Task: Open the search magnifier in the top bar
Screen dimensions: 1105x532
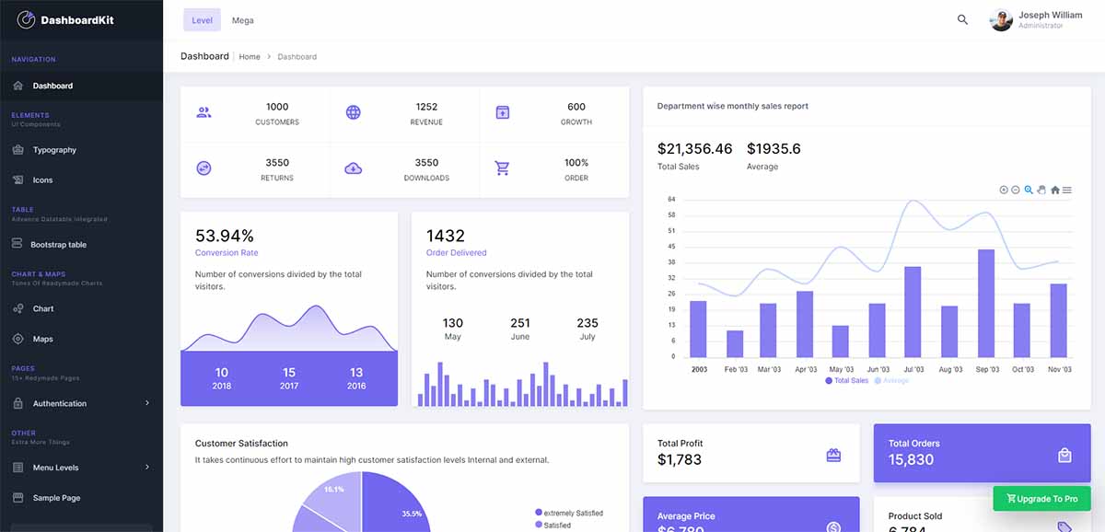Action: click(961, 19)
